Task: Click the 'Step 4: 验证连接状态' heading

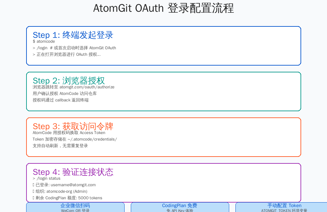Action: coord(73,172)
